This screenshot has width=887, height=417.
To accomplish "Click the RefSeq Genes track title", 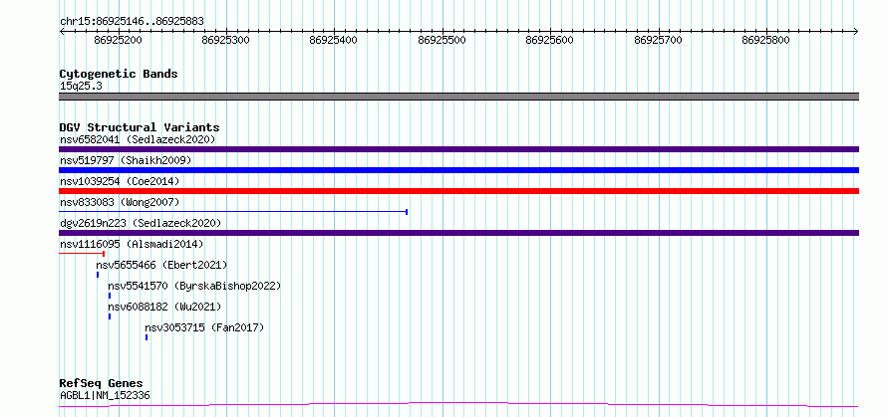I will click(102, 384).
